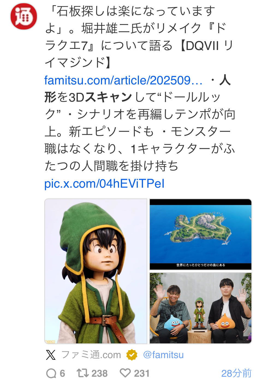Click the gold verified badge

(x=132, y=355)
